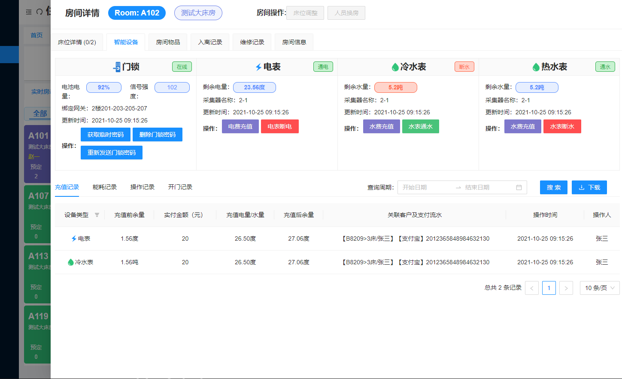Click the Room: A102 badge
The width and height of the screenshot is (622, 379).
pos(137,13)
